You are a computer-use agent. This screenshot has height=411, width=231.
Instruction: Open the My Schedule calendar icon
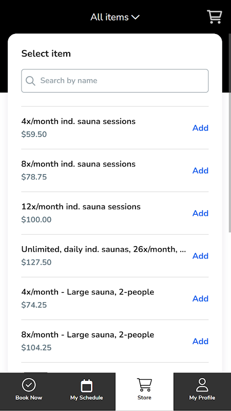[86, 386]
